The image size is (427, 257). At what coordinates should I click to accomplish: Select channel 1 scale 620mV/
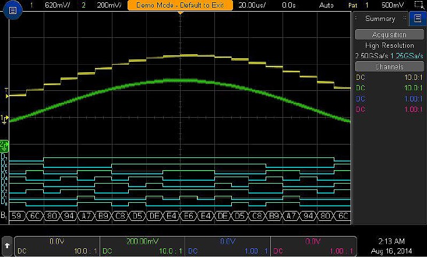point(57,5)
